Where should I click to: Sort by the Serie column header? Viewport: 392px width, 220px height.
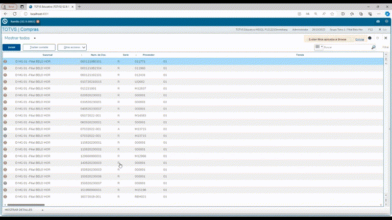tap(125, 55)
